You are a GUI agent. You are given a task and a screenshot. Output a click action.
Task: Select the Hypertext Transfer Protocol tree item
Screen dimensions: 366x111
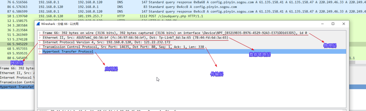coord(68,52)
